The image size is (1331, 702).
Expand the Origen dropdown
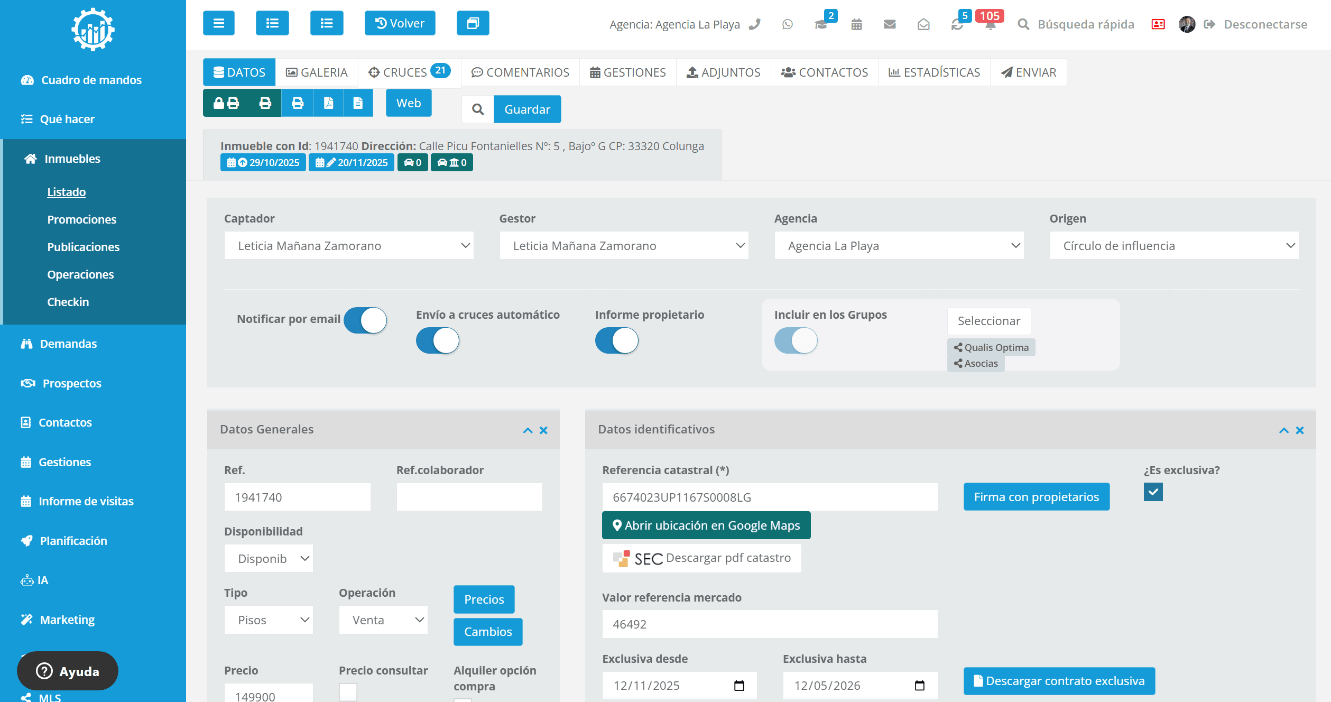(1173, 246)
